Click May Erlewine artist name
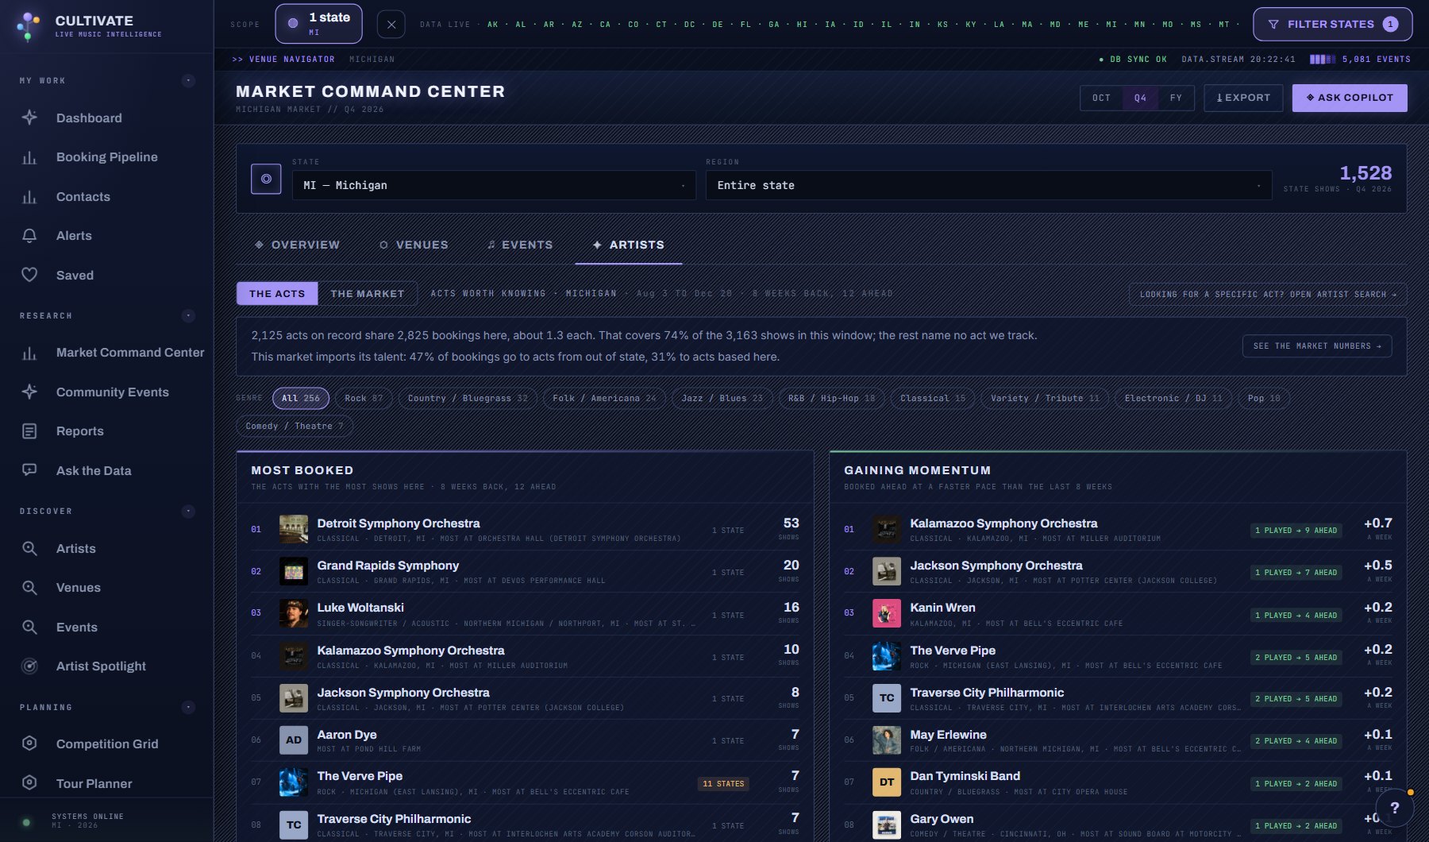This screenshot has height=842, width=1429. [x=948, y=735]
